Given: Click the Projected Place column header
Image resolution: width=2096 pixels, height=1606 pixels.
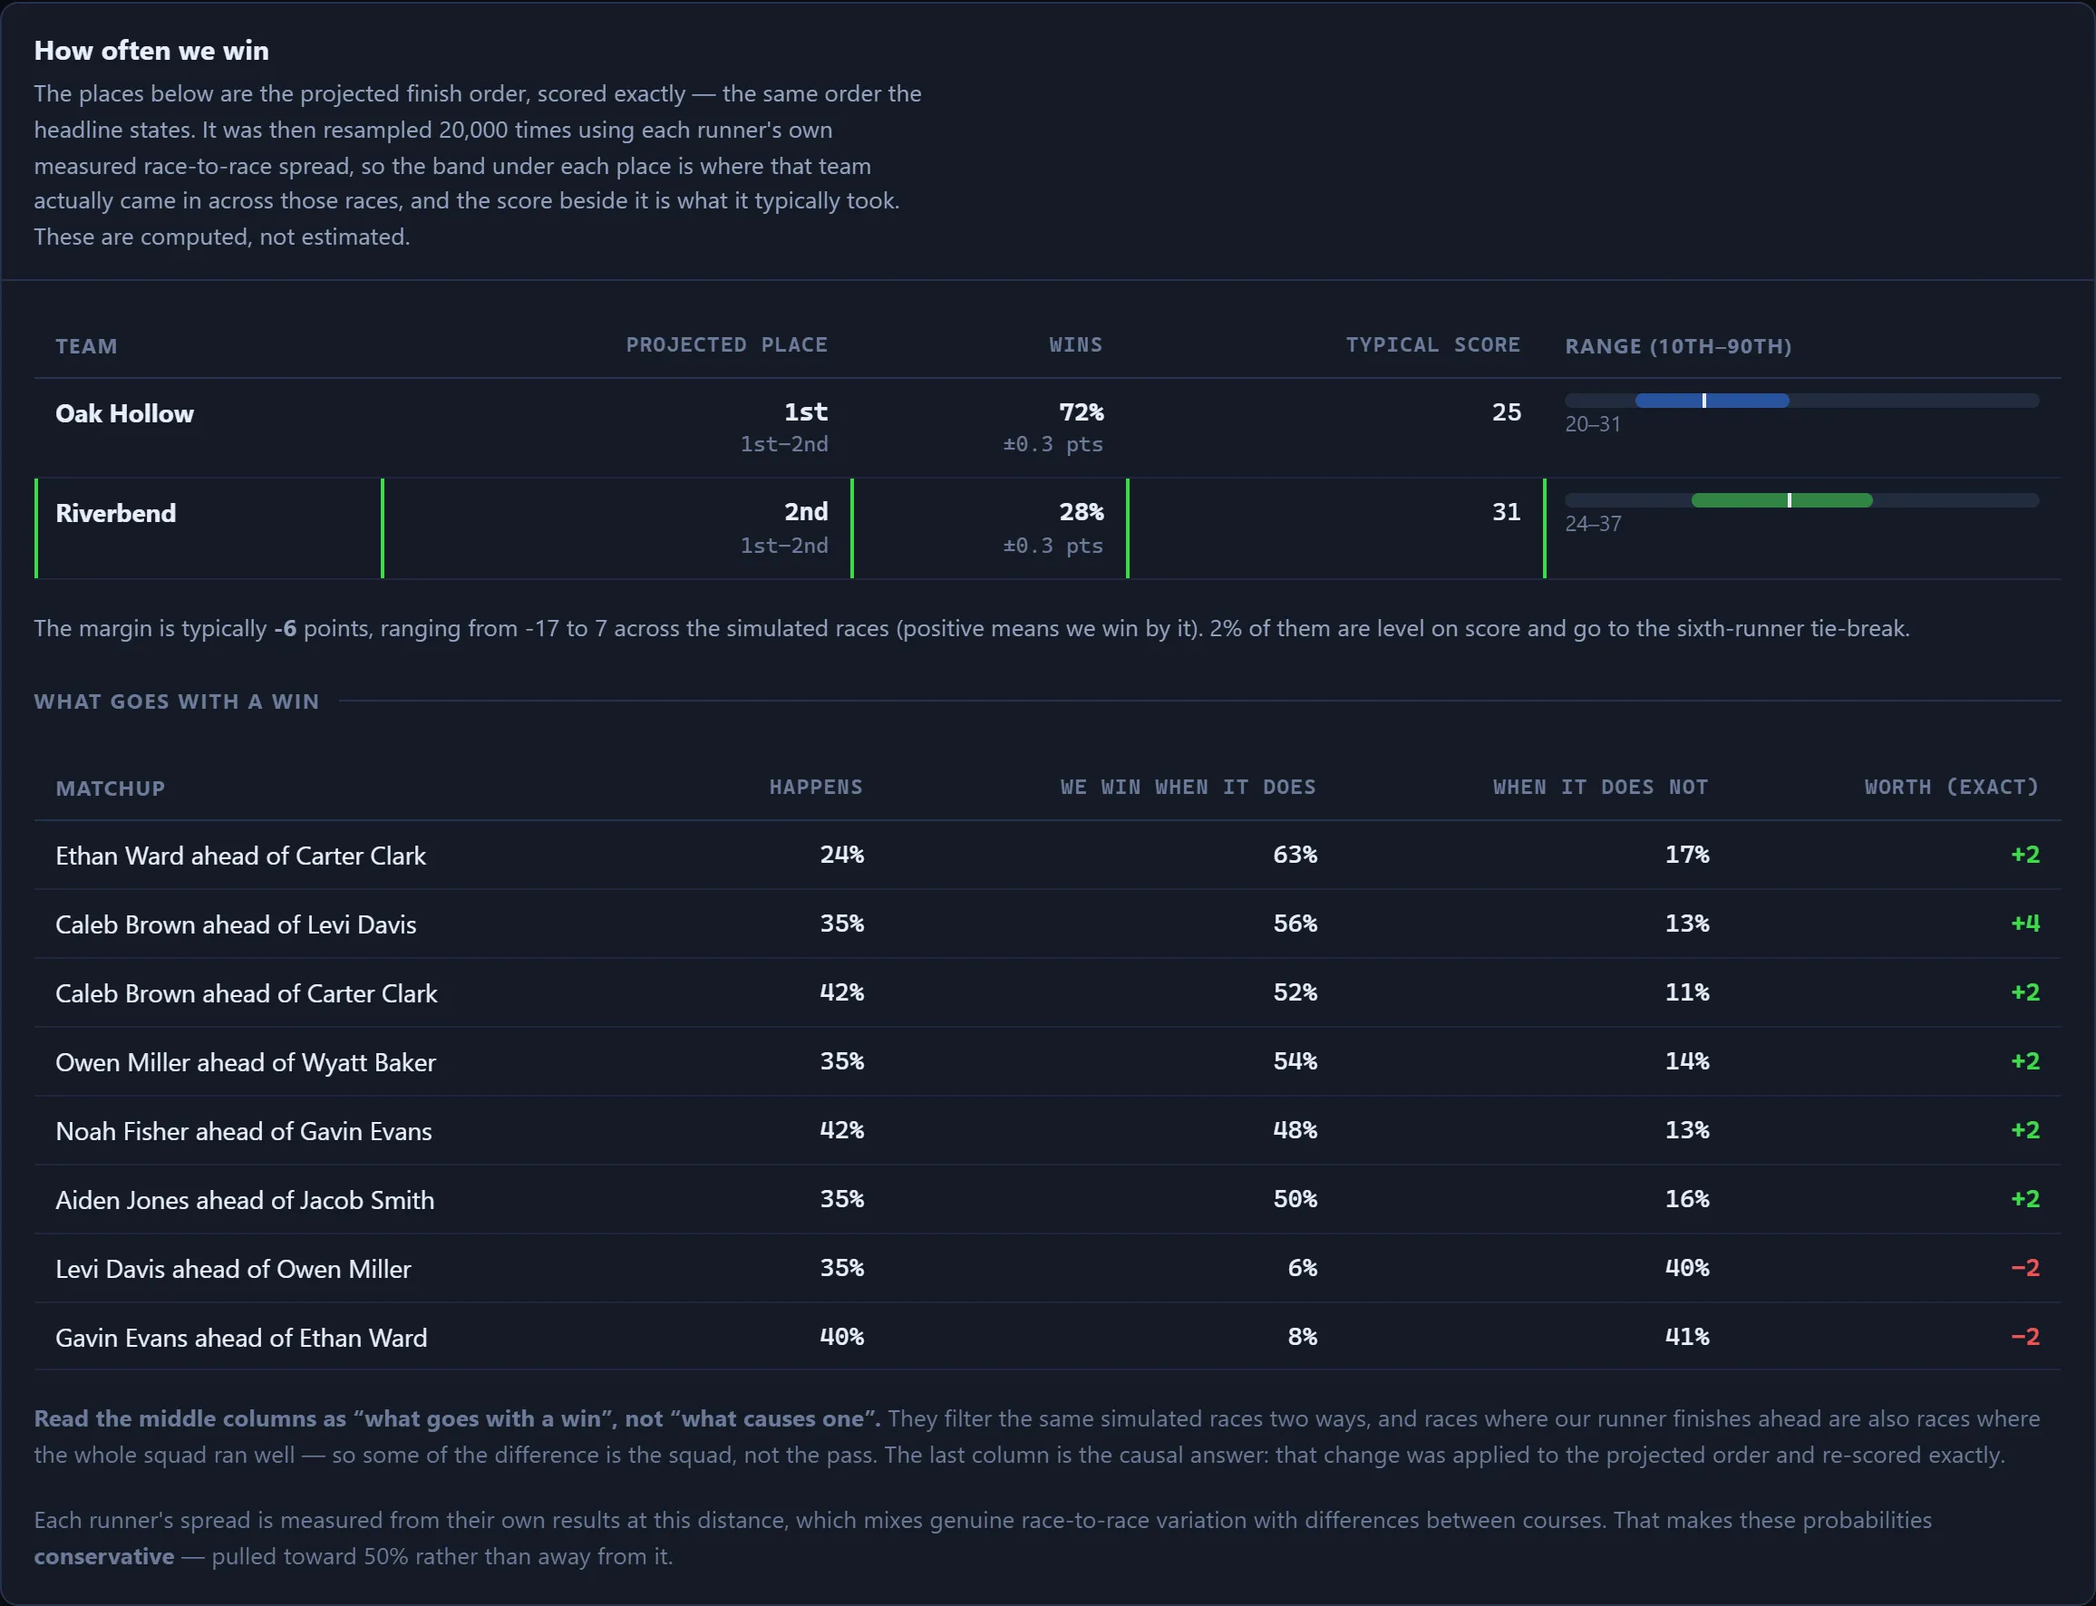Looking at the screenshot, I should point(727,345).
